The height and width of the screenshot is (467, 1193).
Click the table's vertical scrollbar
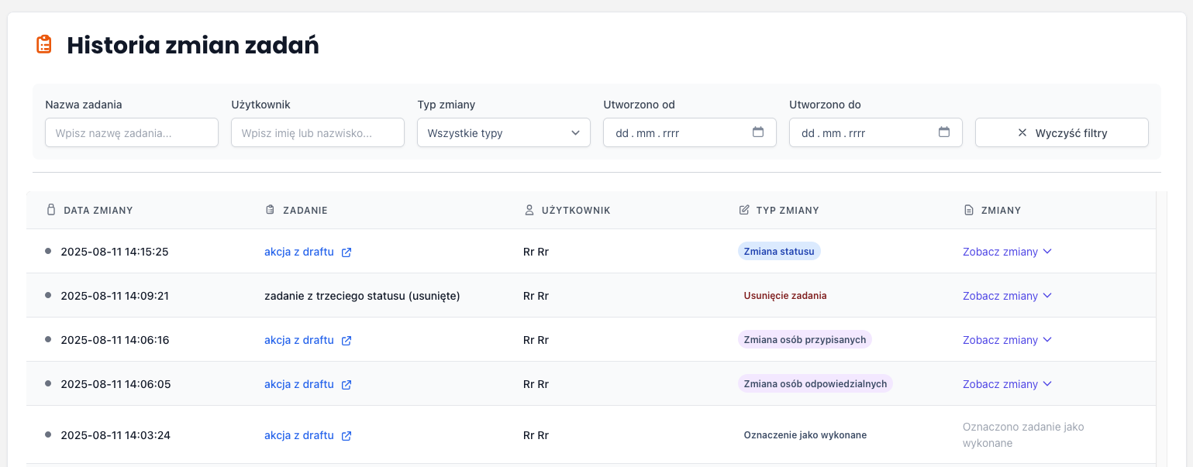[x=1160, y=325]
